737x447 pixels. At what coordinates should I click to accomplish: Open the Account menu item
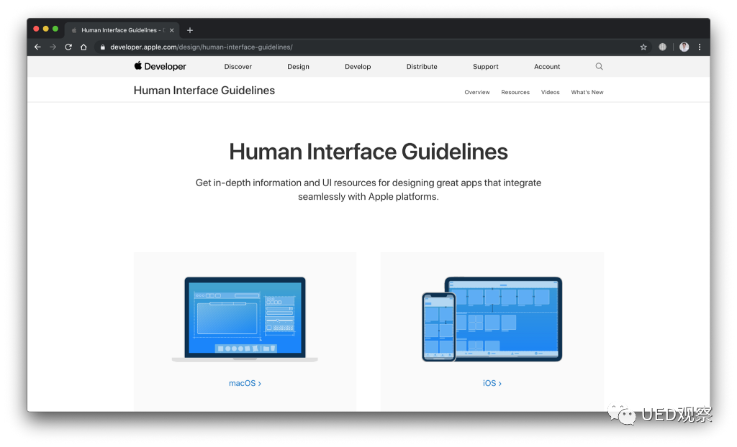(547, 67)
